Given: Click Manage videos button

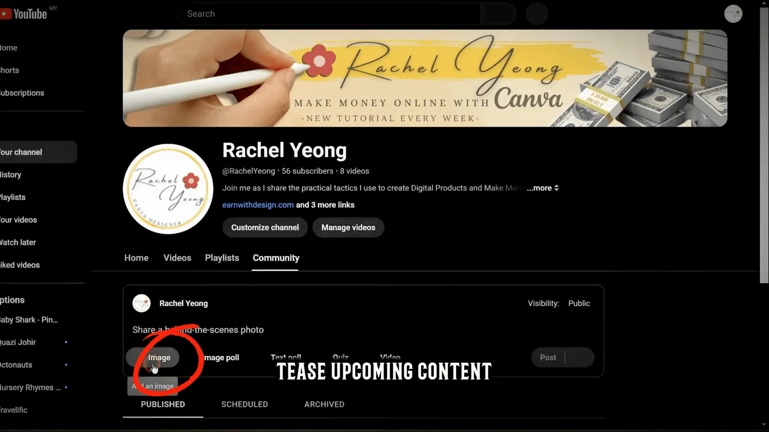Looking at the screenshot, I should (x=348, y=228).
